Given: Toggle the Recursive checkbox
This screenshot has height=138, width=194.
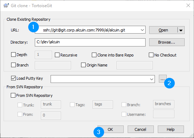Looking at the screenshot, I should 57,55.
